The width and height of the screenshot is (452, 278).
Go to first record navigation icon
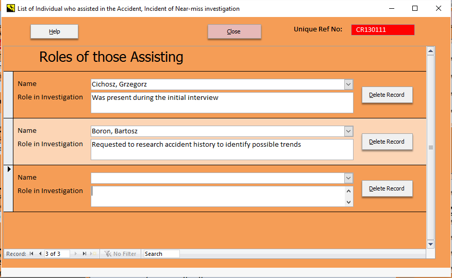pyautogui.click(x=31, y=254)
